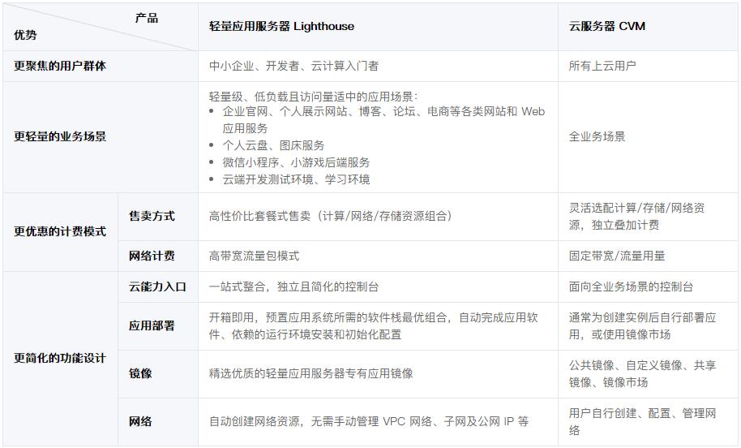This screenshot has height=448, width=741.
Task: Click the 中小企业、开发者、云计算入门者 cell
Action: click(294, 66)
